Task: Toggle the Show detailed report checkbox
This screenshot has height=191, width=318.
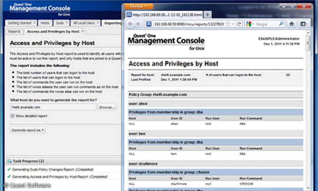Action: pos(12,116)
